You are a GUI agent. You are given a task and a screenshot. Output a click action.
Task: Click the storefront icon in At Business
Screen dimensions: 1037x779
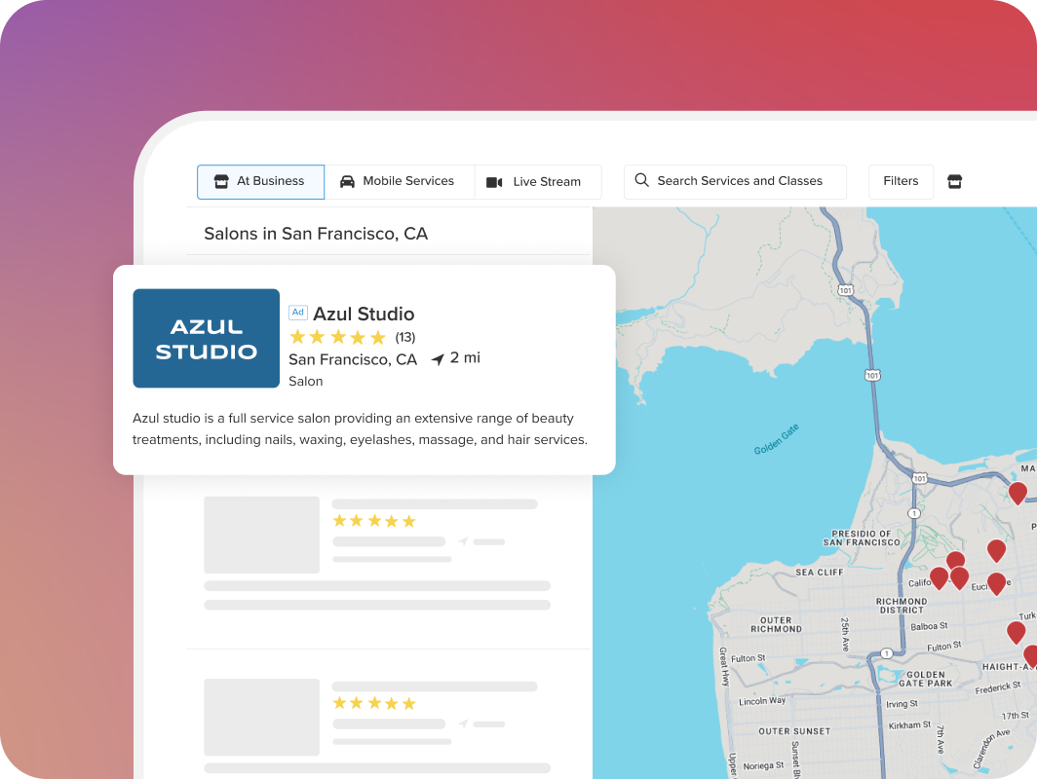221,181
